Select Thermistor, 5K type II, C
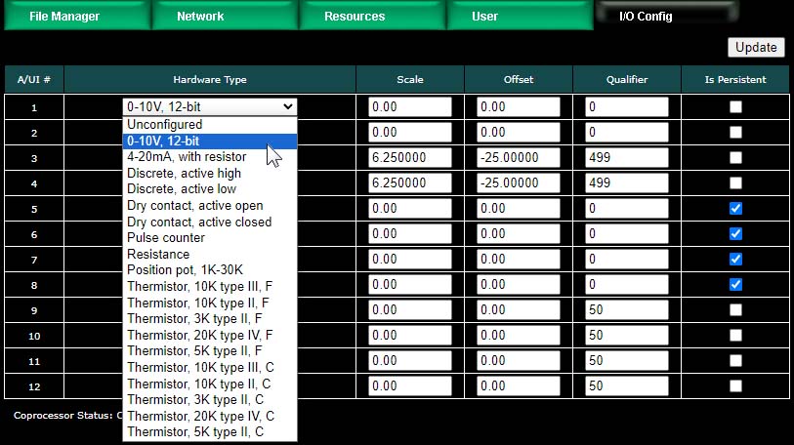 point(195,432)
